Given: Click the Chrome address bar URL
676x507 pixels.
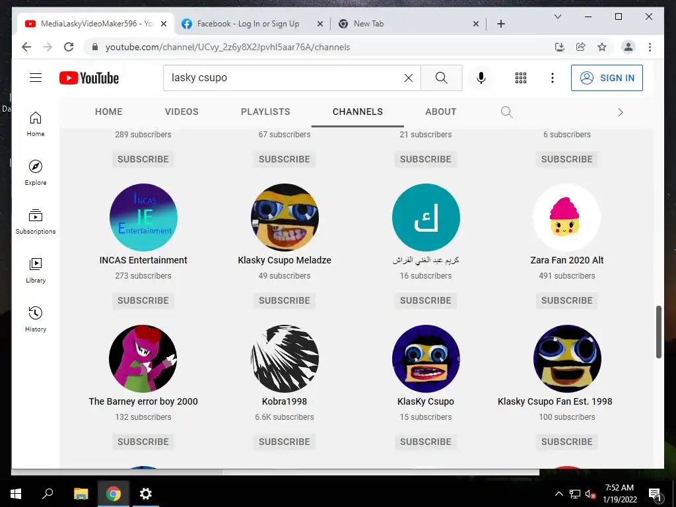Looking at the screenshot, I should click(x=228, y=47).
